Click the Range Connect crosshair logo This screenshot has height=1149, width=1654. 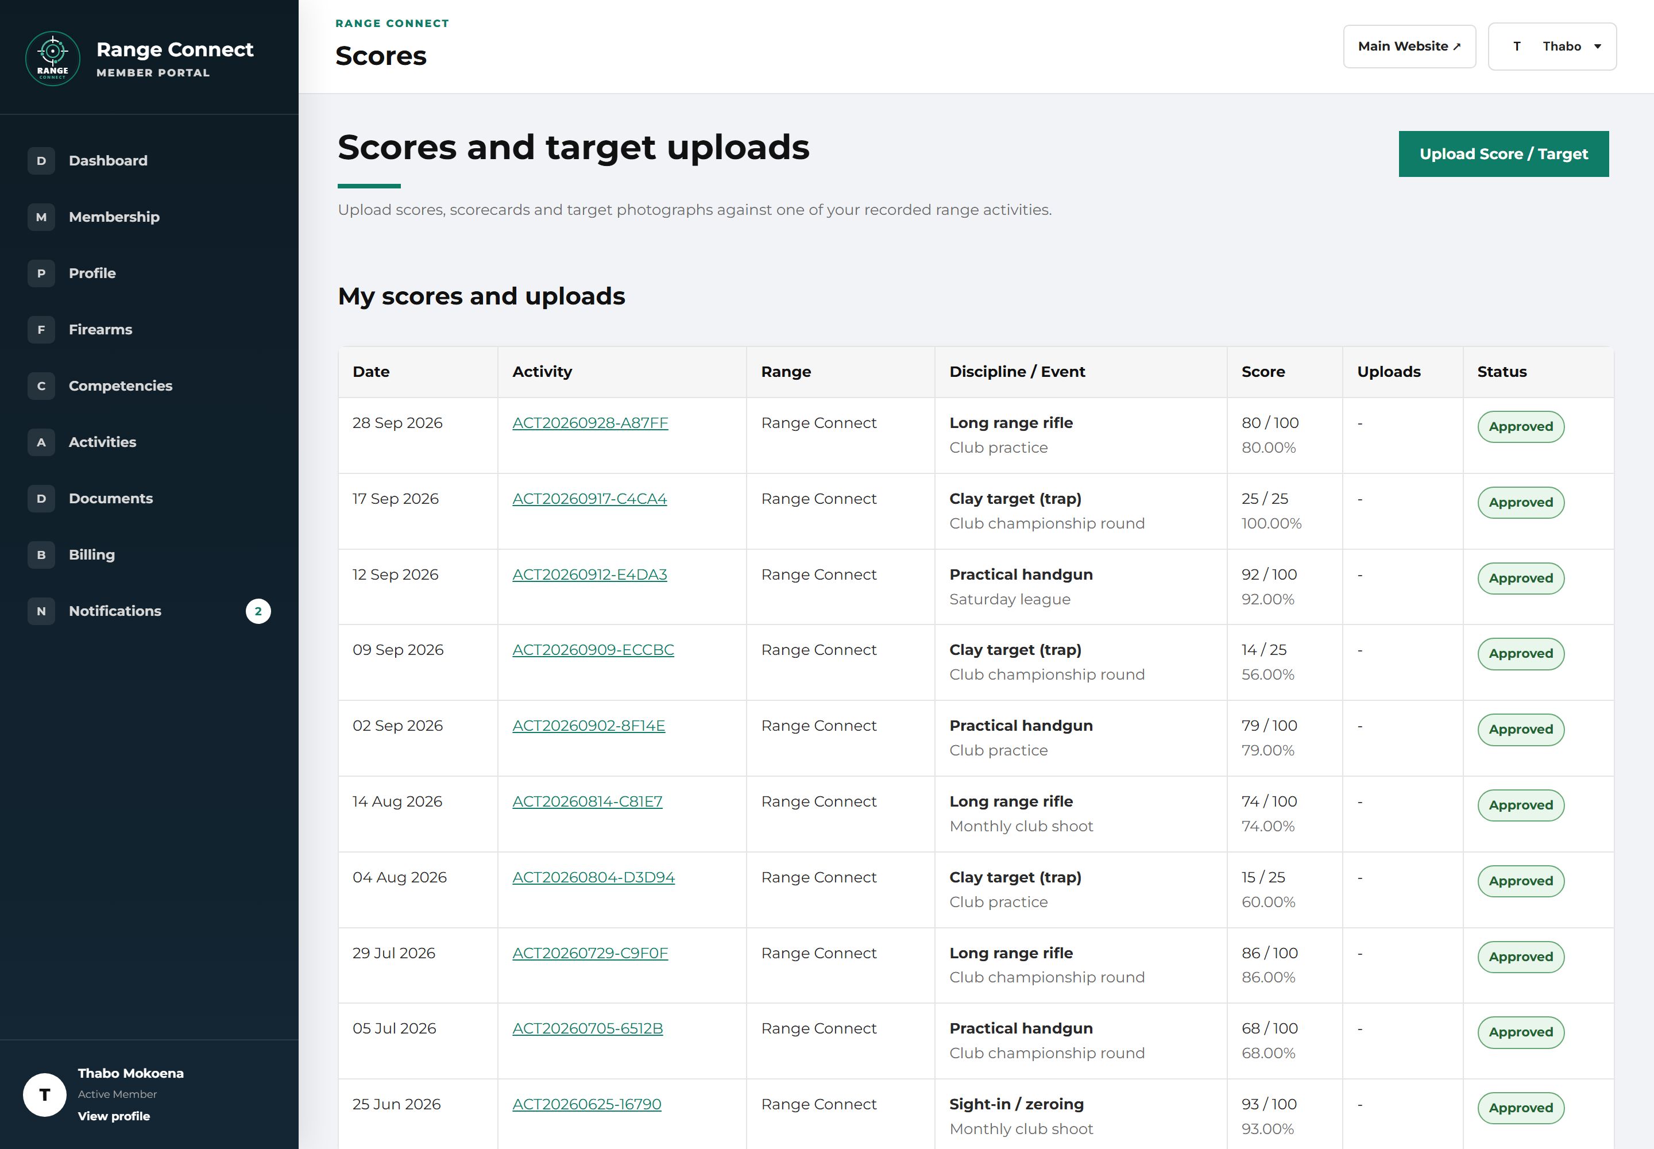[x=52, y=59]
